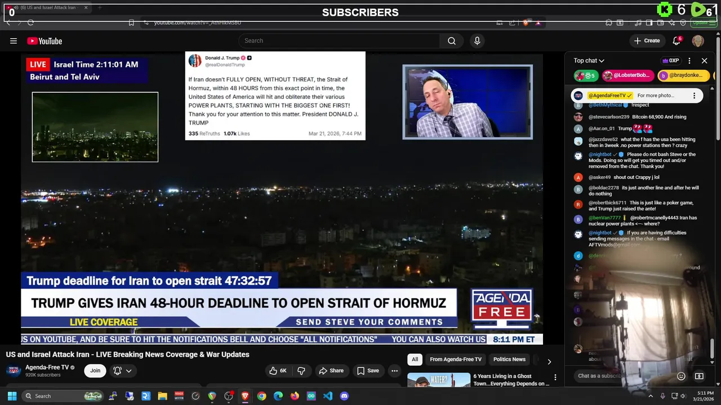Select the All filter chip
The height and width of the screenshot is (405, 721).
pyautogui.click(x=415, y=359)
